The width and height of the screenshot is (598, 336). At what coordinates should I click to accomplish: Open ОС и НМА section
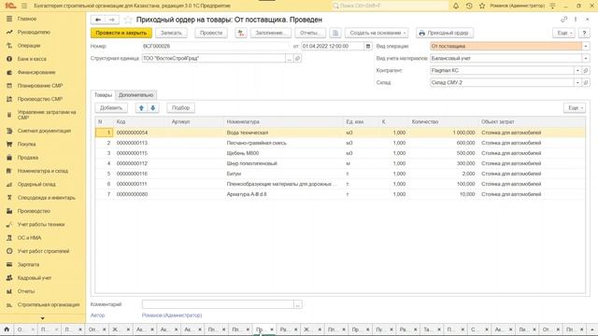(x=29, y=238)
